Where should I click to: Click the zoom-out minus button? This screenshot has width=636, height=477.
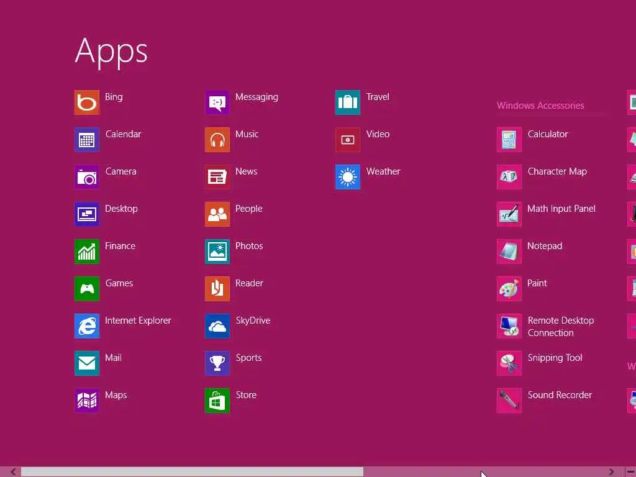[x=631, y=472]
